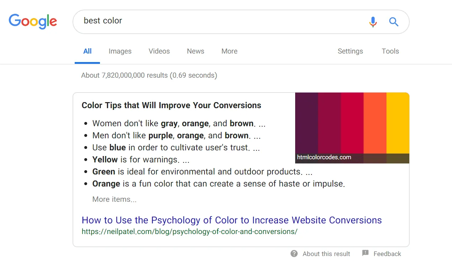452x267 pixels.
Task: Click the yellow color stripe
Action: 398,123
